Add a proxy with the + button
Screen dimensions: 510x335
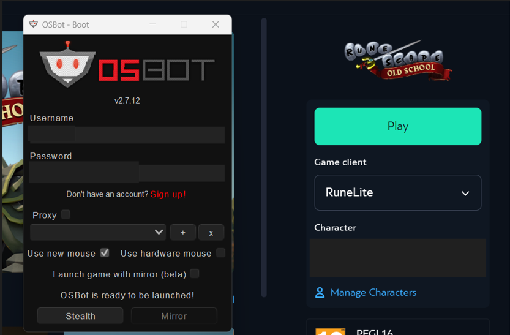[183, 232]
